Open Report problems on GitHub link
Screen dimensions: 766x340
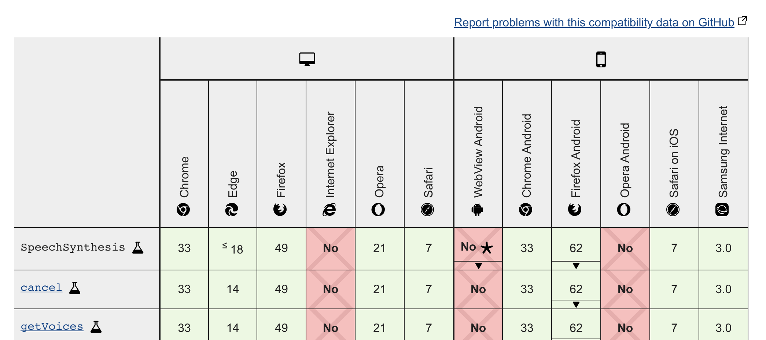594,22
